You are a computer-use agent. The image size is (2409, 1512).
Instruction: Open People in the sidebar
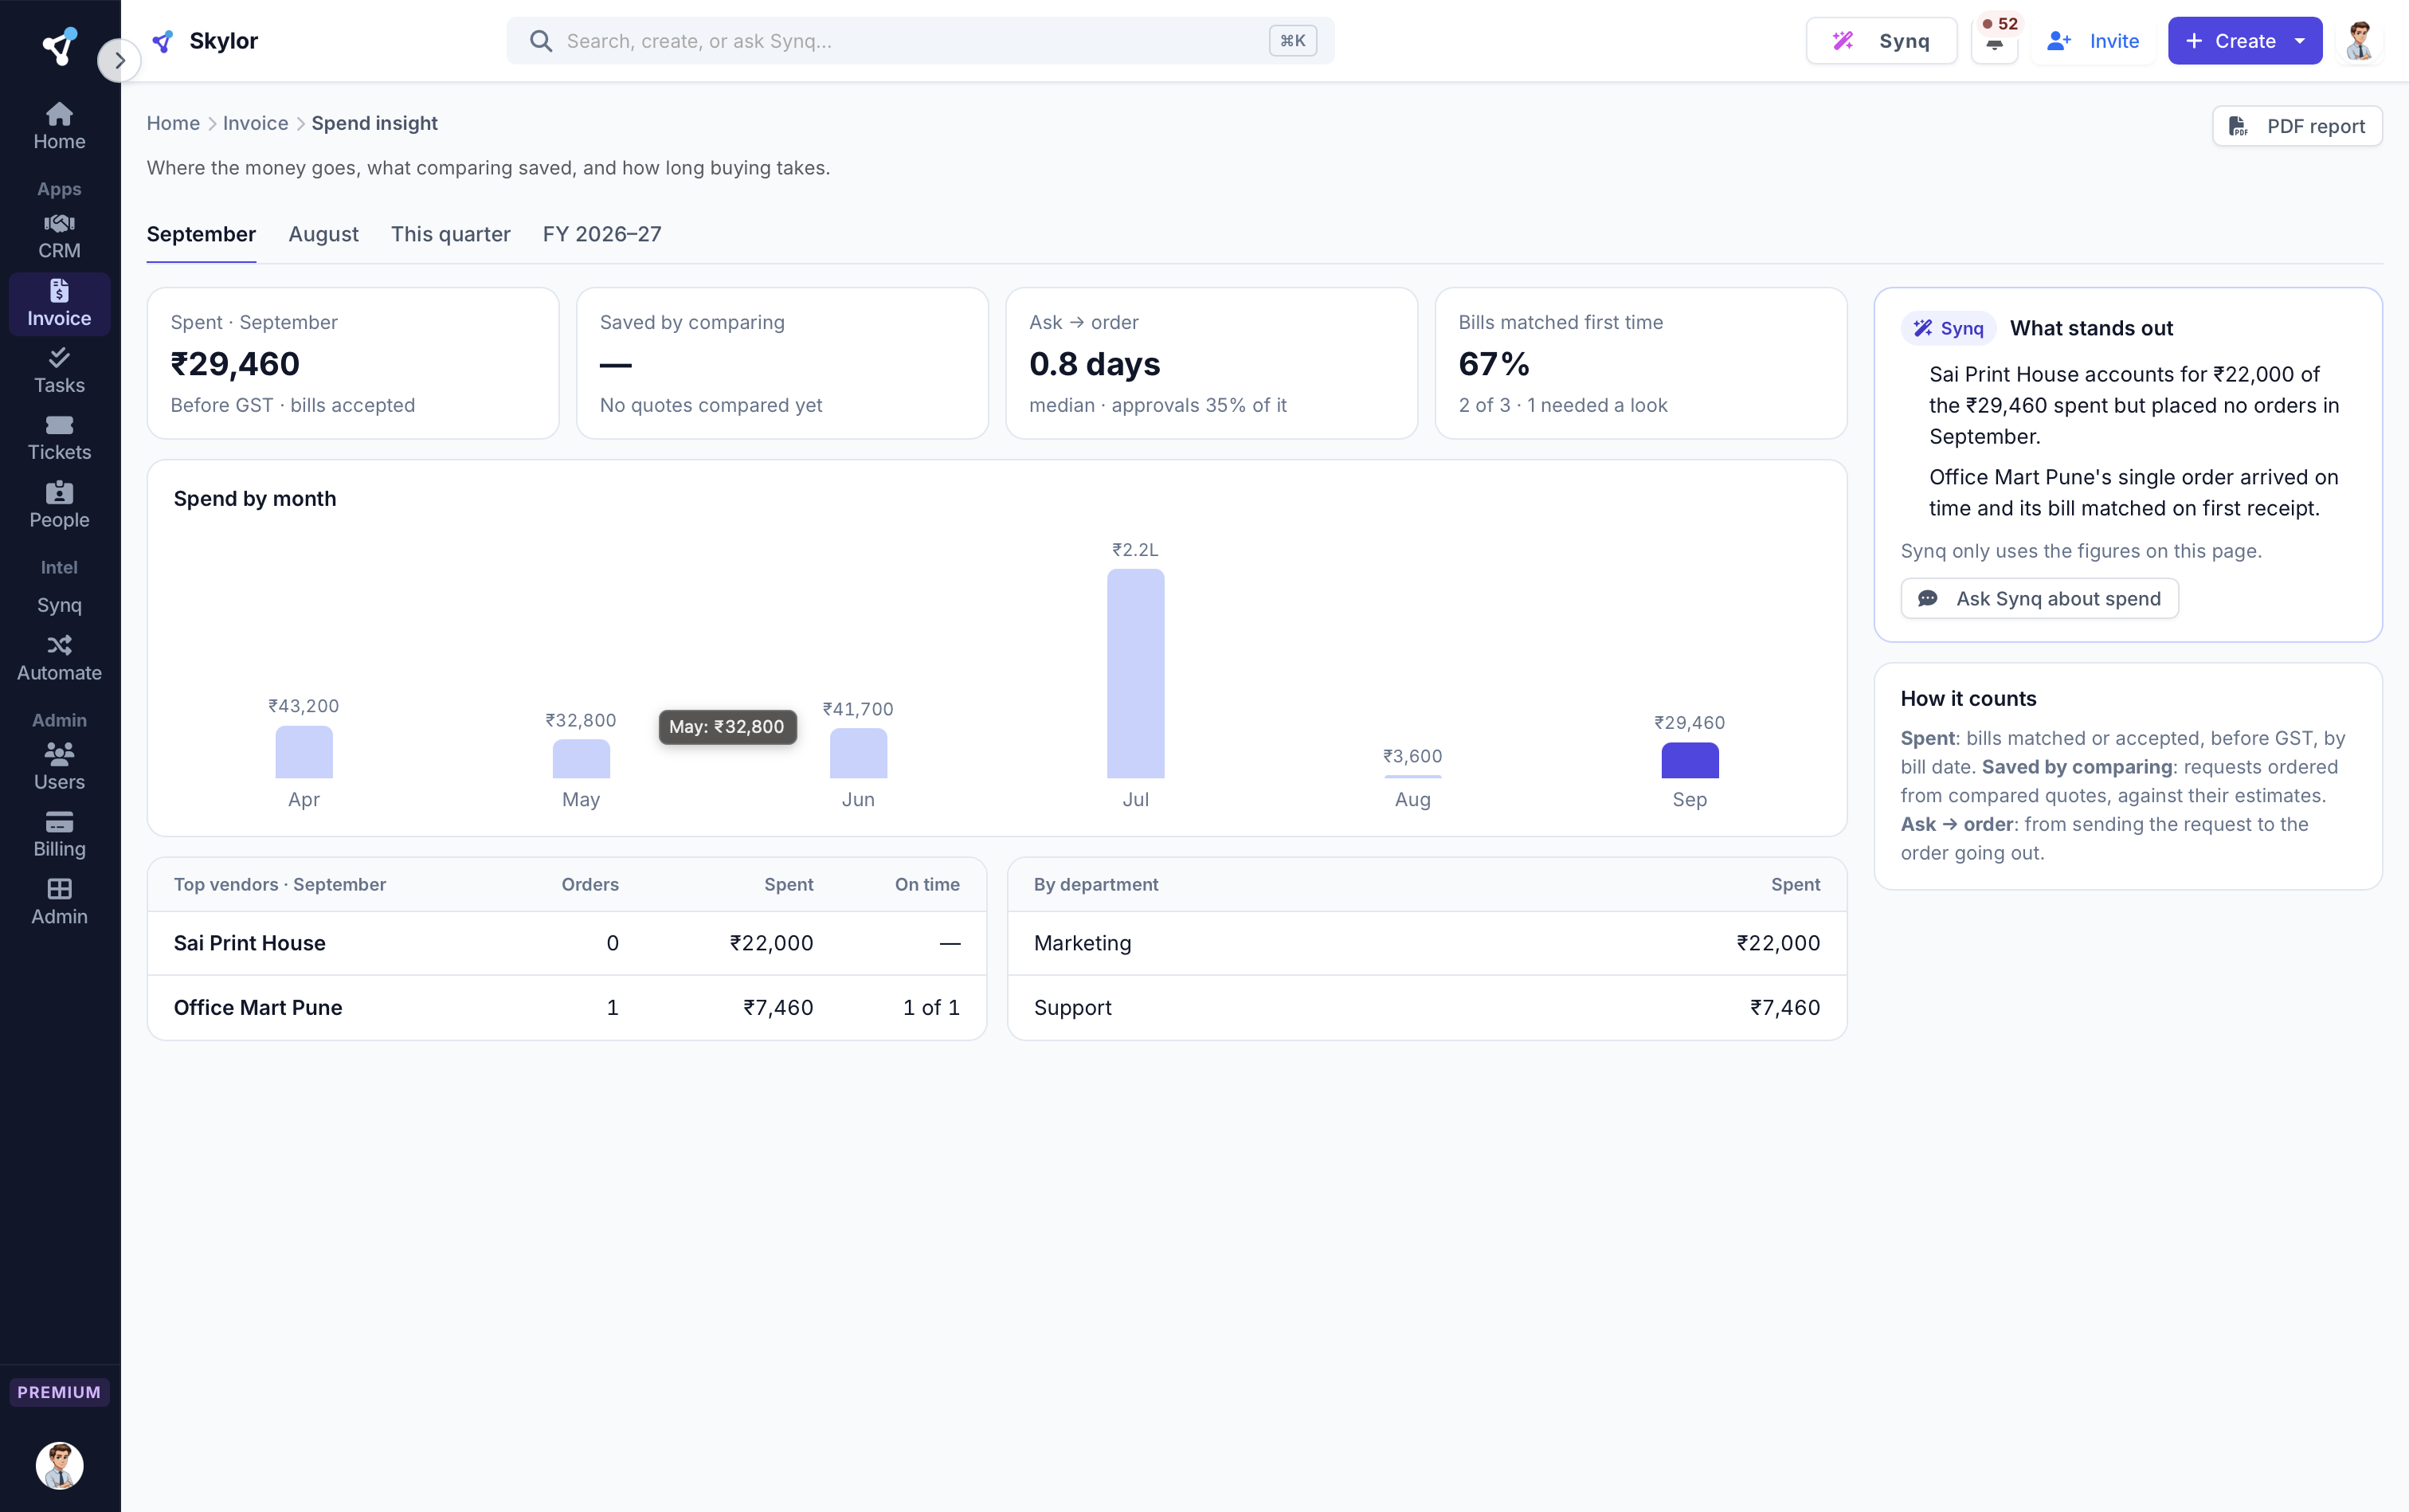[x=59, y=506]
